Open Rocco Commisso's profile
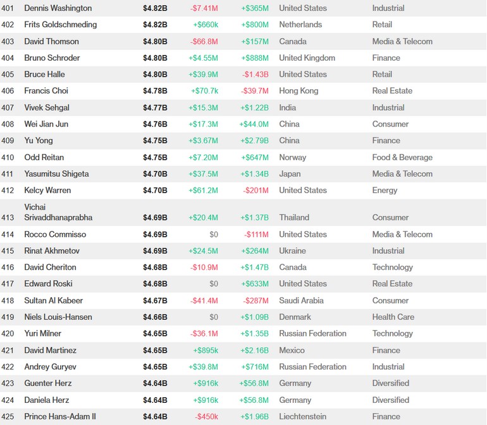 [55, 234]
